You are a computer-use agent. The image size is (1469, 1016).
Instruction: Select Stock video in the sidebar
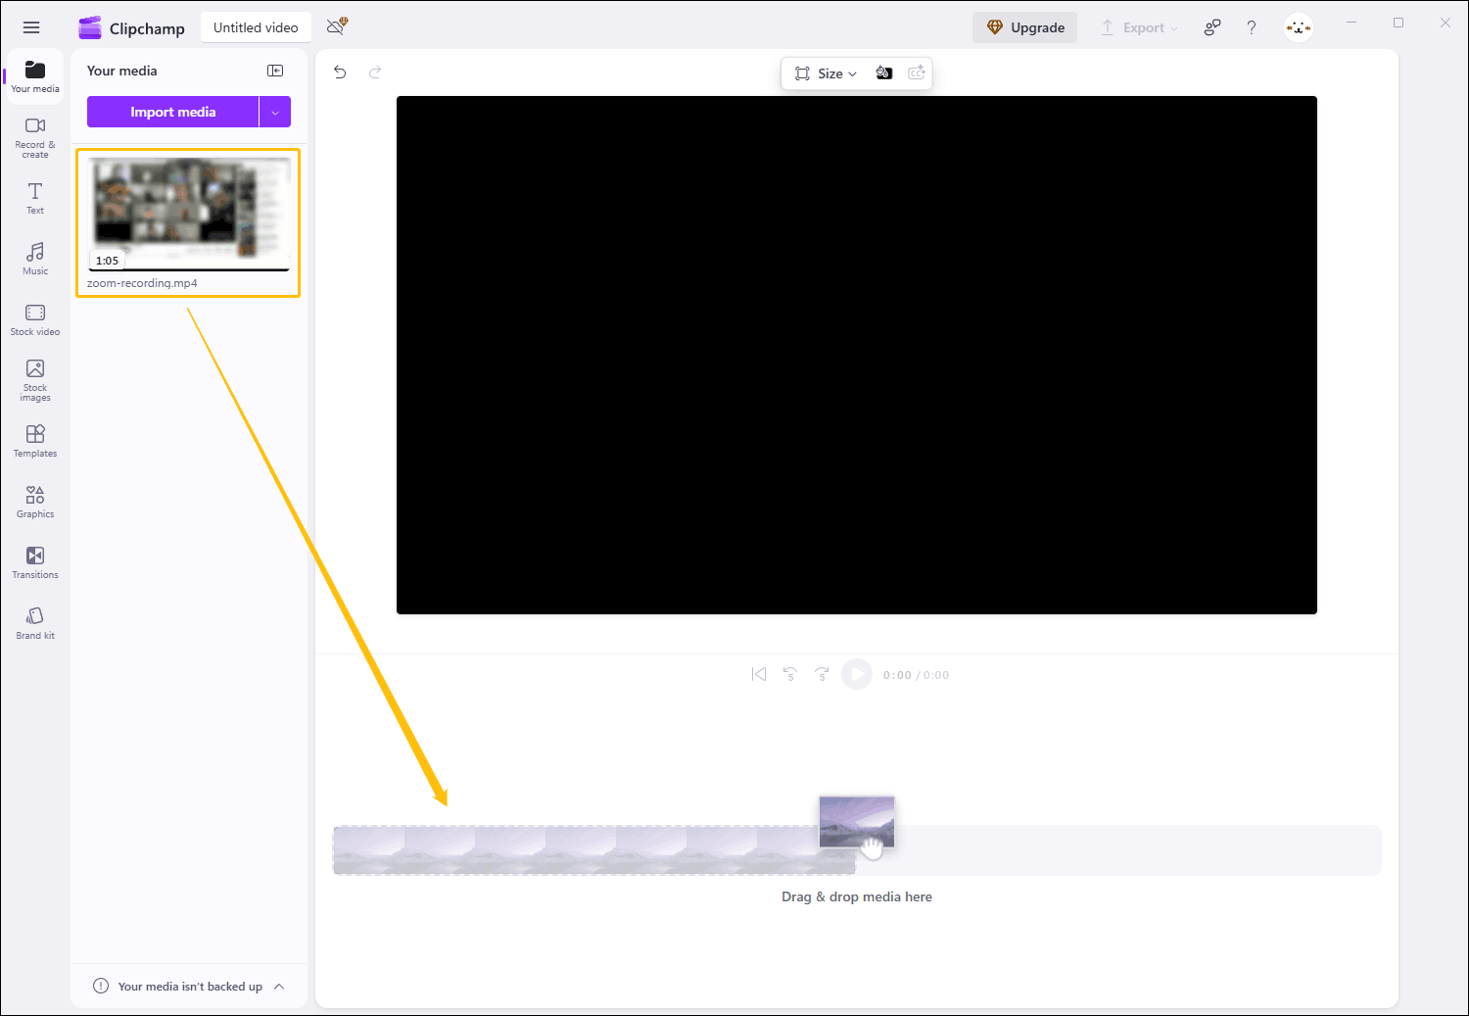34,319
